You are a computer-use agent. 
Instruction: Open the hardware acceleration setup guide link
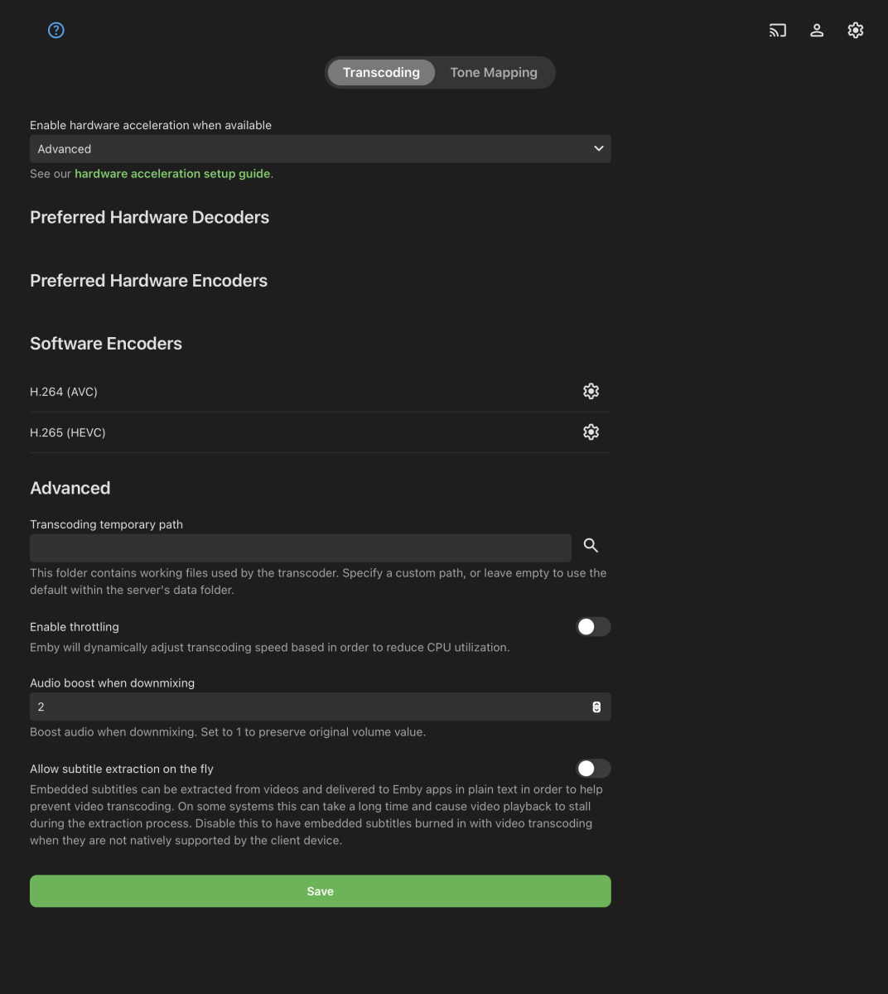tap(172, 173)
